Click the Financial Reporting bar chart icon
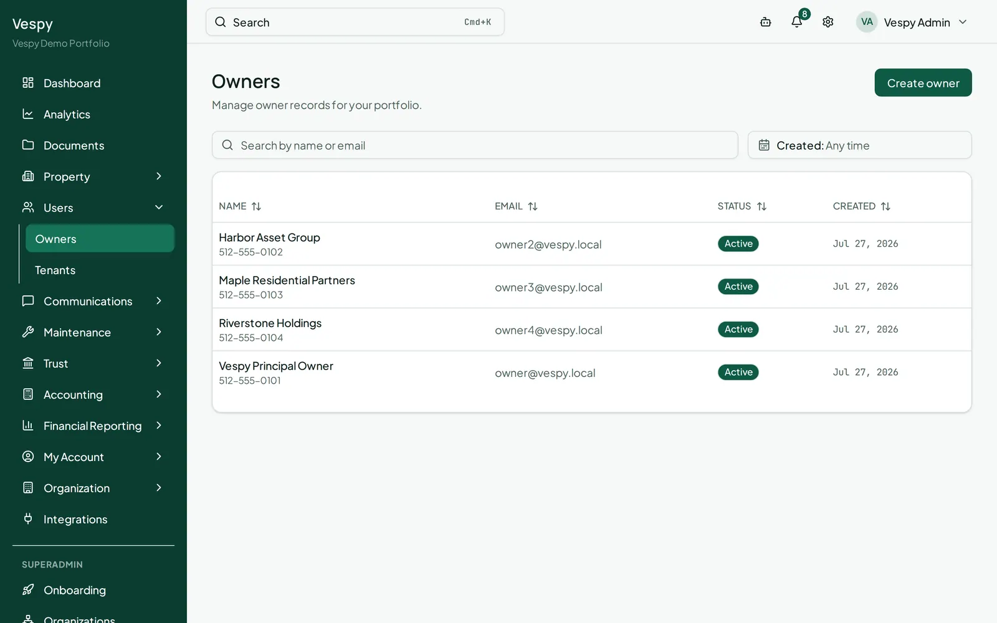This screenshot has height=623, width=997. (28, 426)
